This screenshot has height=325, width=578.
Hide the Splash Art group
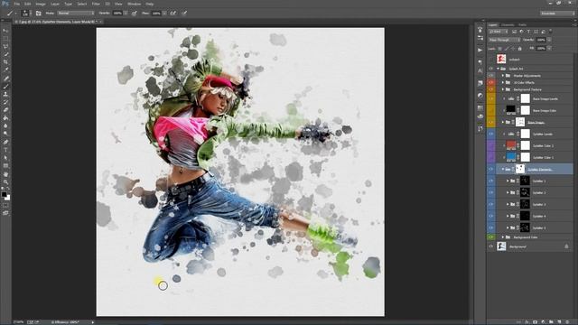491,69
